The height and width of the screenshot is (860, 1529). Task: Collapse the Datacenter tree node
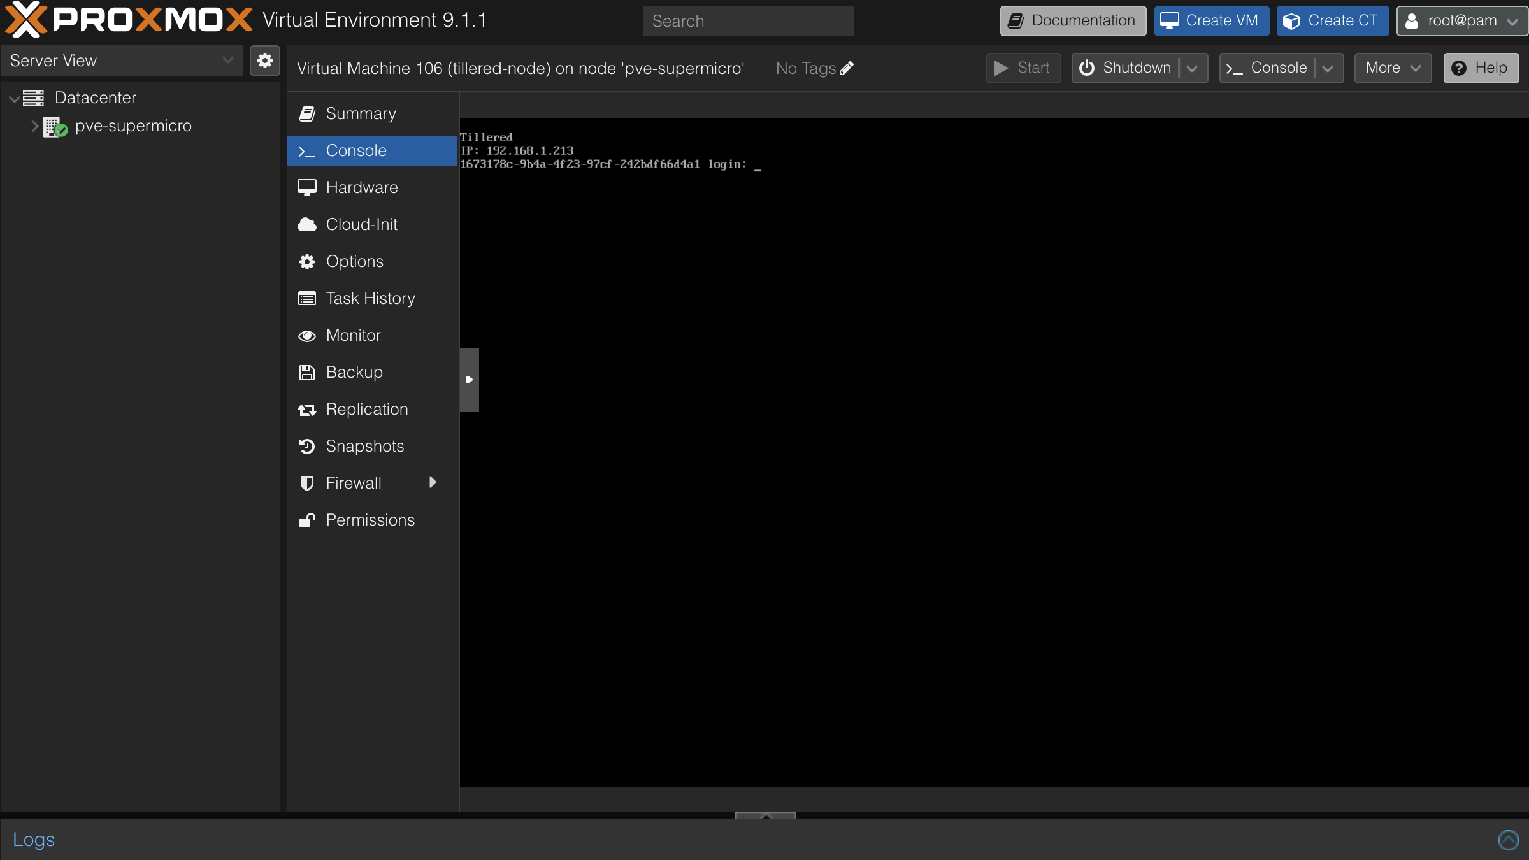[x=13, y=98]
